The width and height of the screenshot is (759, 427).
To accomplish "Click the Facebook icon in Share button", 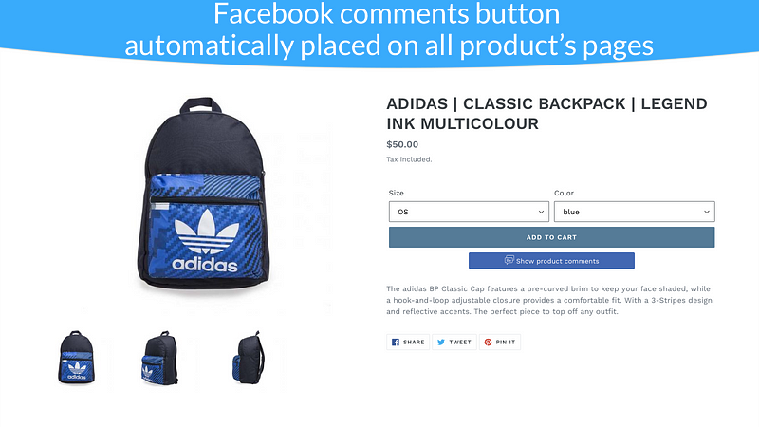I will (x=396, y=343).
